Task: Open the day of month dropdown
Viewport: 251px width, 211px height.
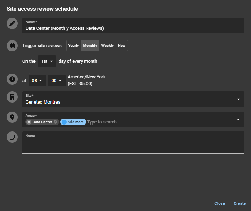Action: tap(47, 61)
